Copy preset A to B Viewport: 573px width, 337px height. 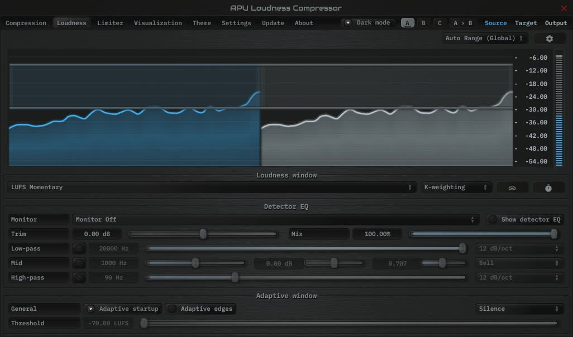tap(462, 23)
